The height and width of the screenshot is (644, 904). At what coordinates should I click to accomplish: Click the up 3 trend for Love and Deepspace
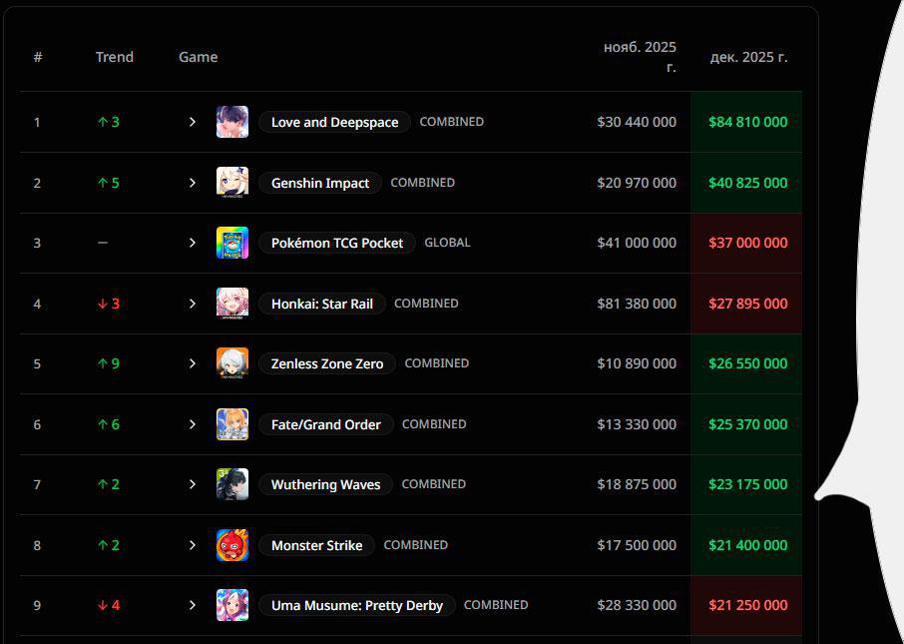pos(109,122)
